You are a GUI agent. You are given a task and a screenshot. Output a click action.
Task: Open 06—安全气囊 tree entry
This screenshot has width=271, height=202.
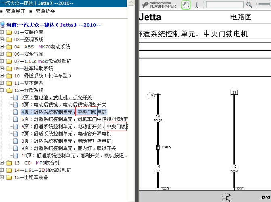pos(29,54)
